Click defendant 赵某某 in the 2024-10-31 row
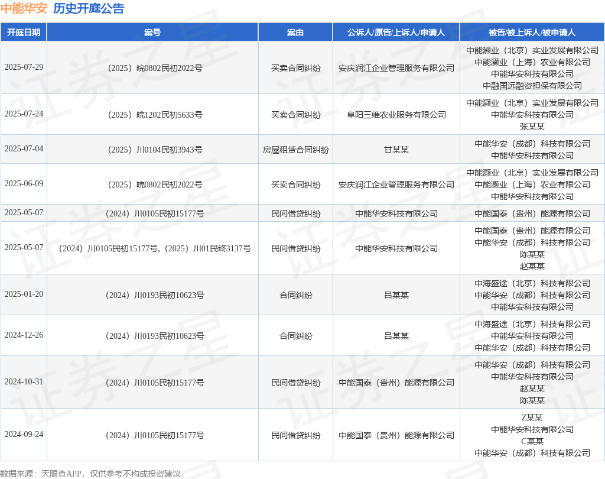Screen dimensions: 605x479 [x=532, y=389]
